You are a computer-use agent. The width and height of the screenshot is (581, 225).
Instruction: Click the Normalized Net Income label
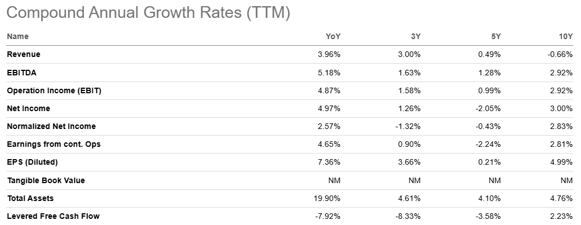51,126
